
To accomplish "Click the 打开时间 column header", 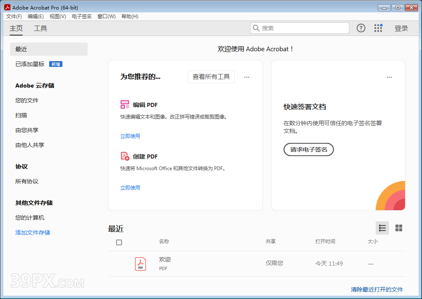I will (325, 242).
